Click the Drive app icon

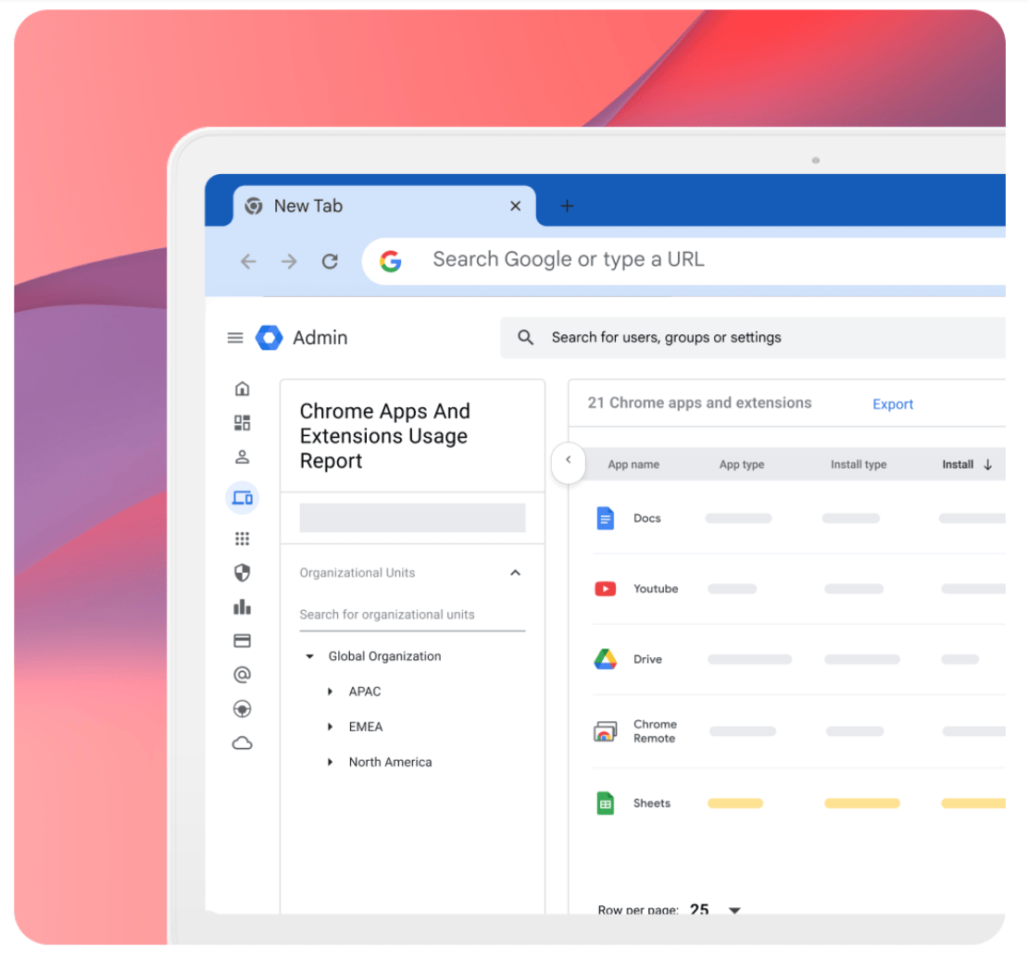click(605, 659)
